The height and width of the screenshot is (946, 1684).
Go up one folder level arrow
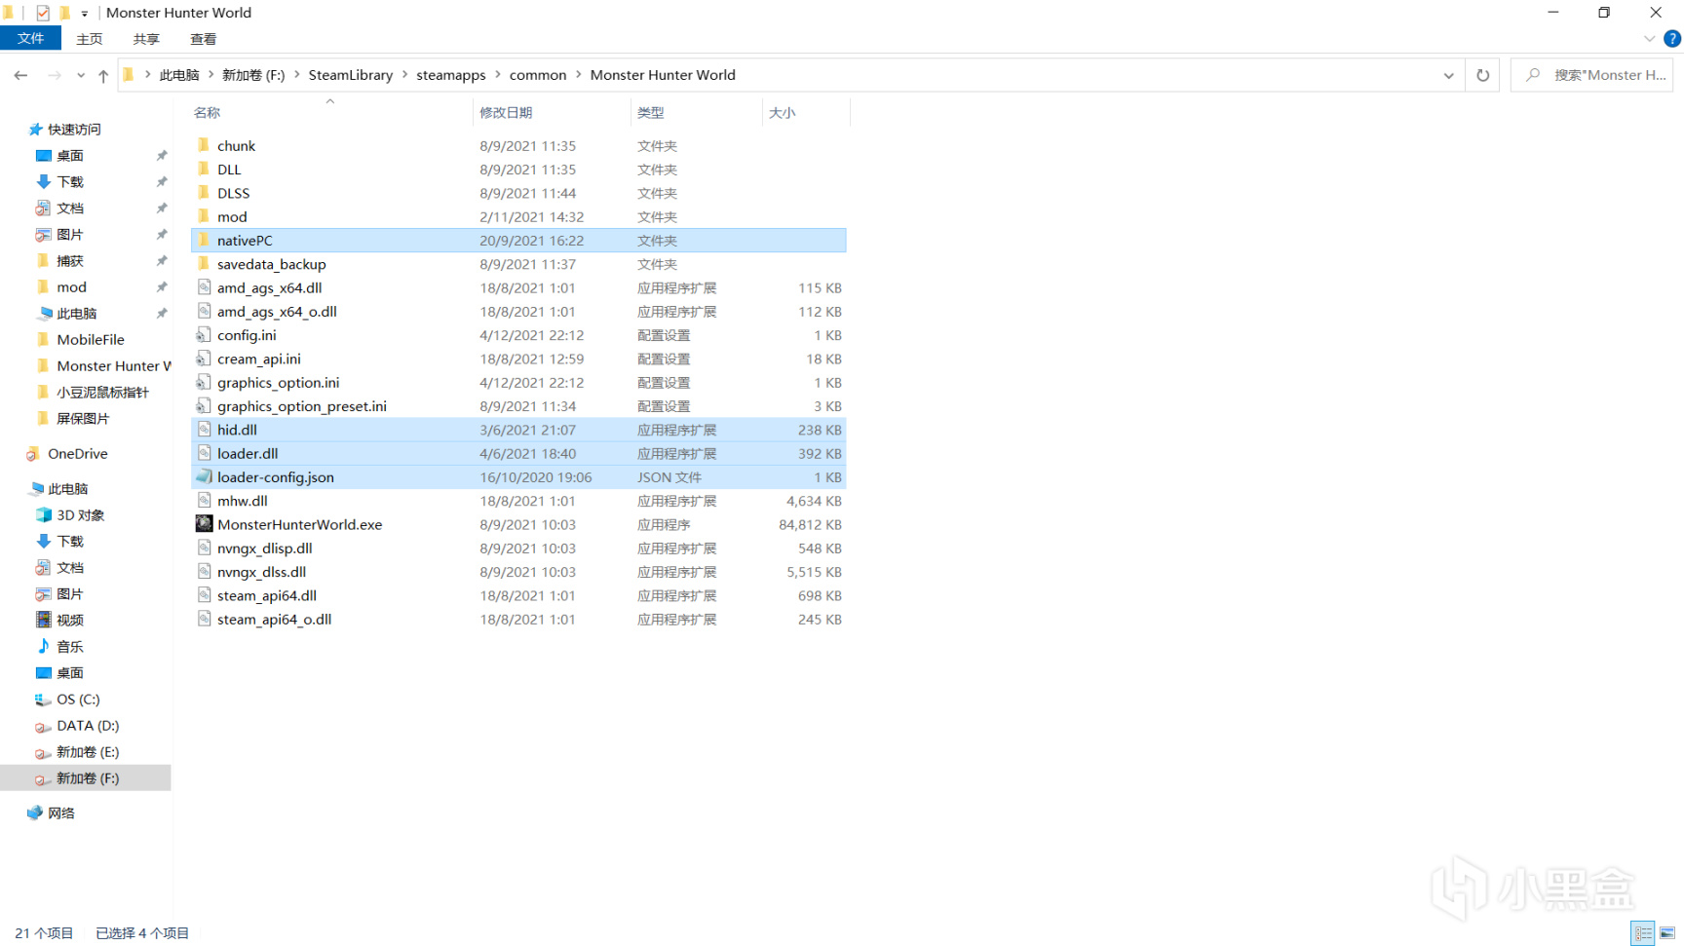(x=103, y=75)
